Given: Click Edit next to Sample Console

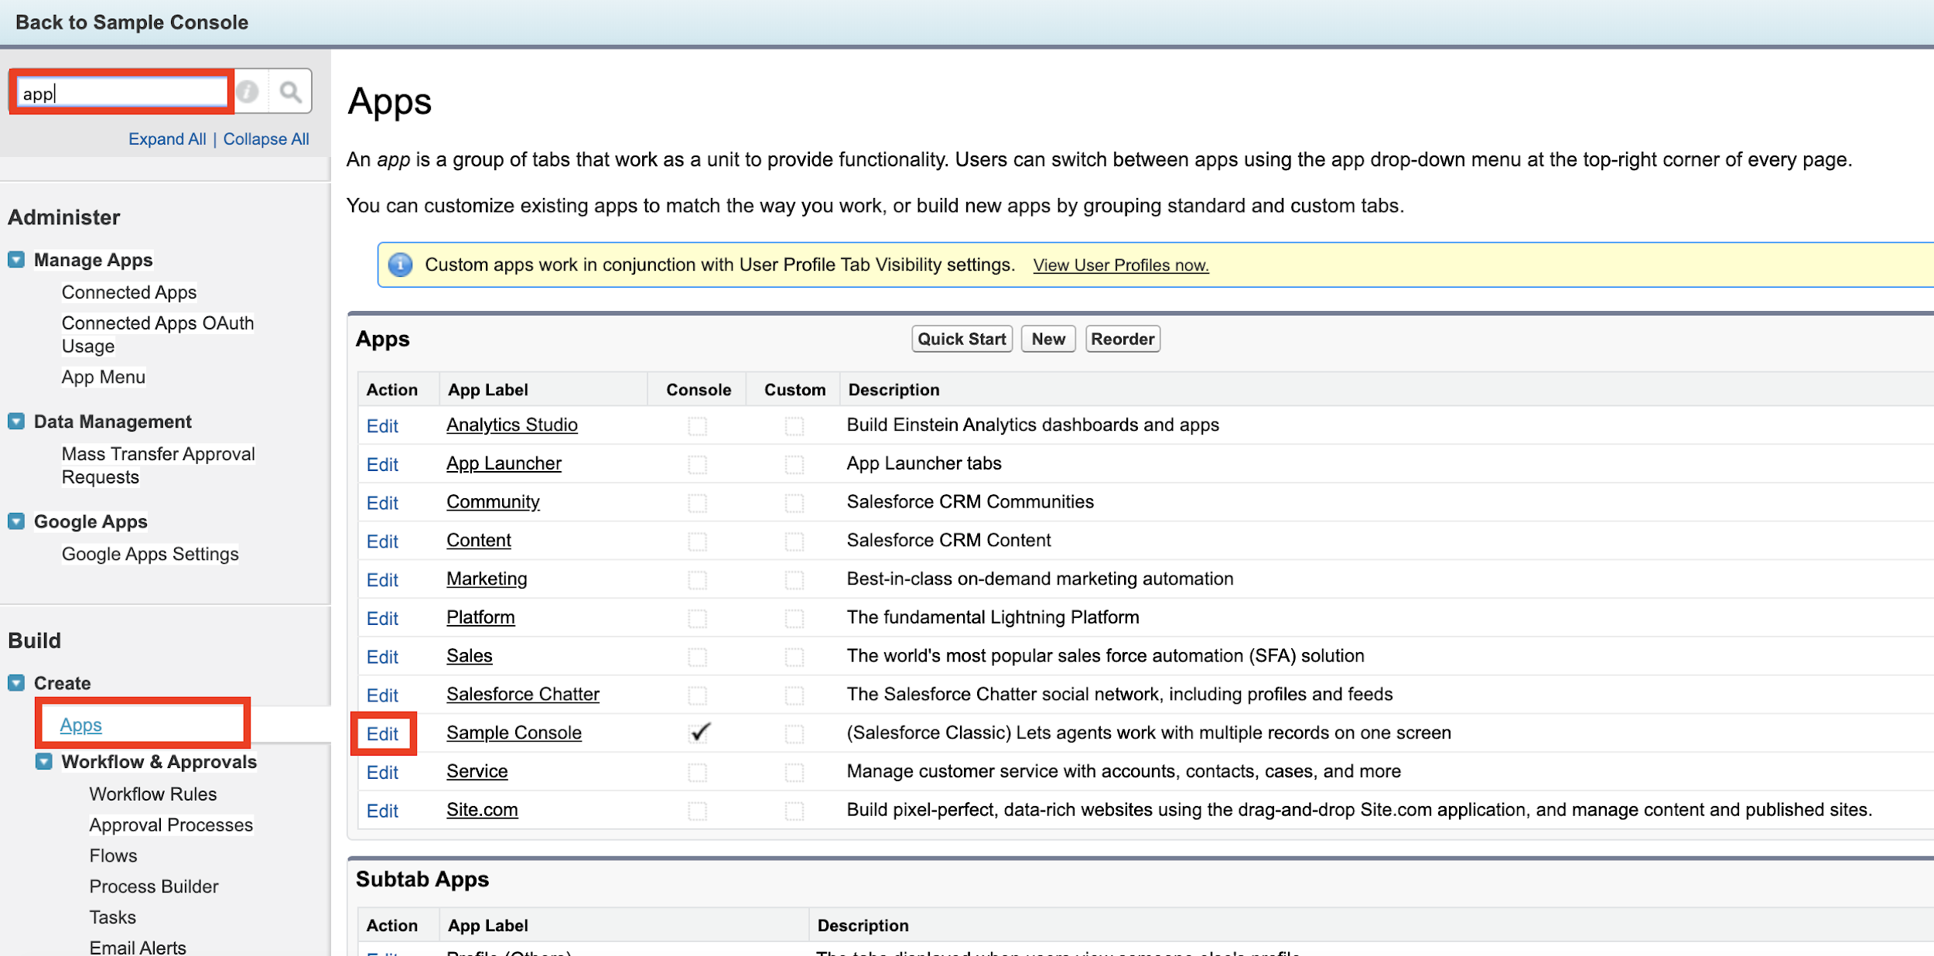Looking at the screenshot, I should click(383, 734).
